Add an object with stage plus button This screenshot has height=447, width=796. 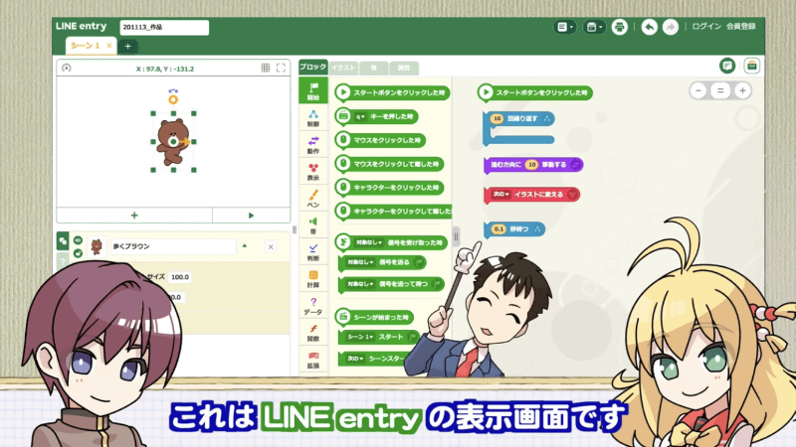click(134, 216)
